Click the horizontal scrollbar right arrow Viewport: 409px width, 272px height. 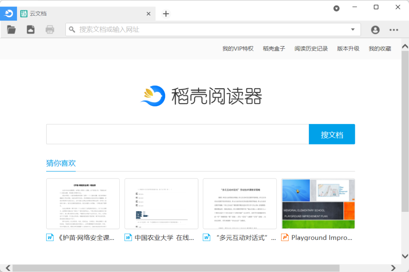tap(393, 268)
